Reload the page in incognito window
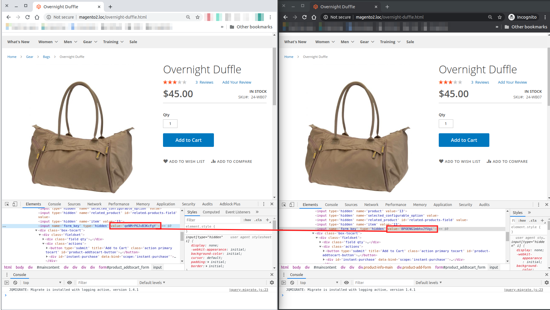Viewport: 550px width, 310px height. [304, 17]
